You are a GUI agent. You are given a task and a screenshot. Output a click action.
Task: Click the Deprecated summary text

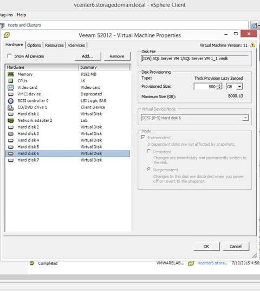pos(91,94)
